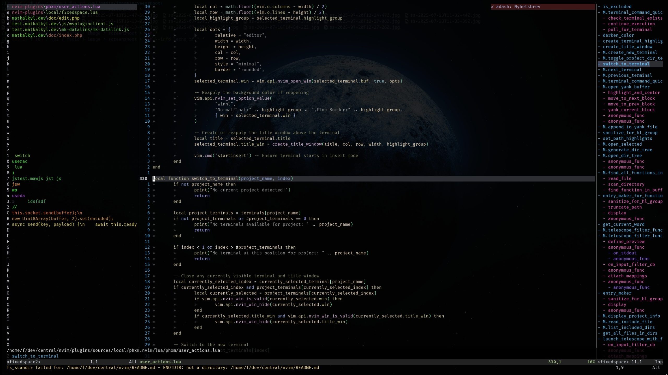Jump to set_path_highlights function

pos(627,139)
